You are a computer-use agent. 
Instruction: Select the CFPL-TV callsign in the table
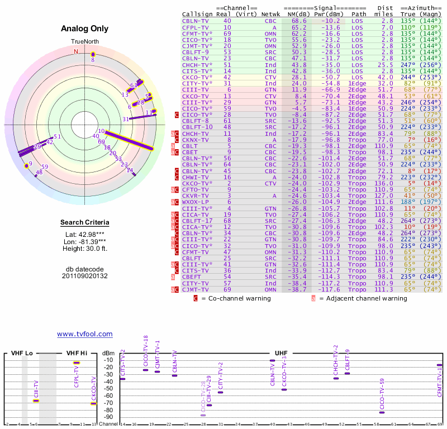click(x=194, y=27)
